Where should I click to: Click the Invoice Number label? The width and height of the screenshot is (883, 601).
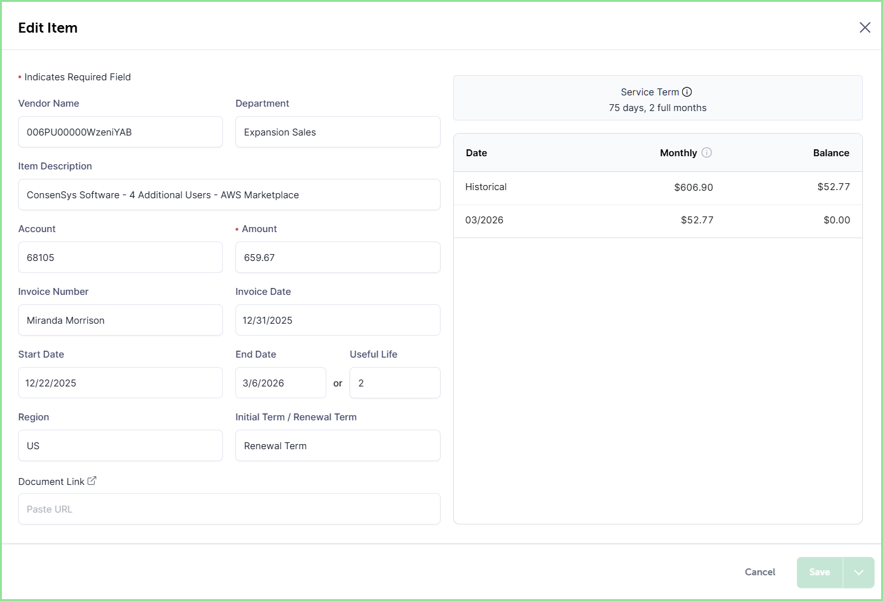53,292
